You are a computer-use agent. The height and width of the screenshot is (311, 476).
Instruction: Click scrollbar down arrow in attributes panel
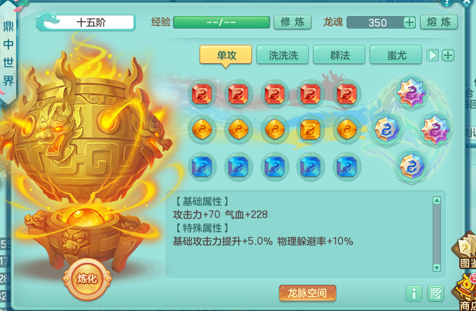pos(437,268)
